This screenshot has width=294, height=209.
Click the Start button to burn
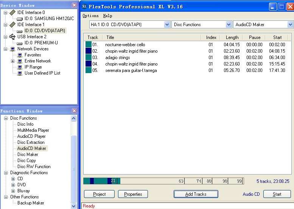pos(277,194)
